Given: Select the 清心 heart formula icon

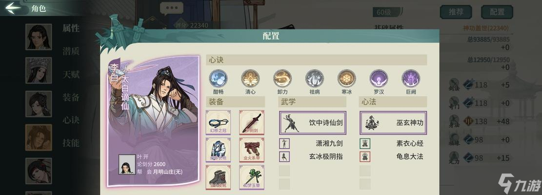Looking at the screenshot, I should point(250,78).
